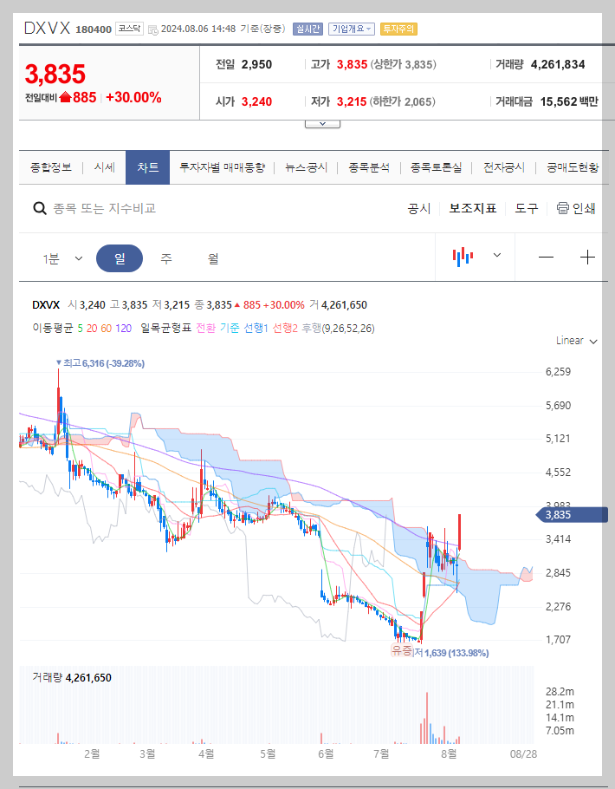
Task: Open the 도구 tools menu
Action: click(x=525, y=208)
